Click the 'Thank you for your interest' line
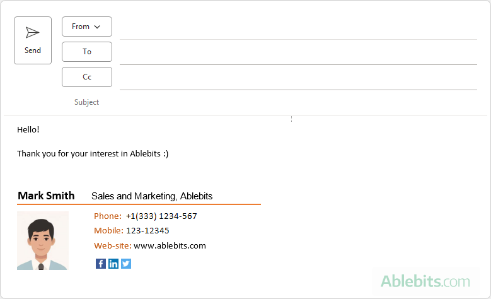491x299 pixels. click(x=93, y=153)
